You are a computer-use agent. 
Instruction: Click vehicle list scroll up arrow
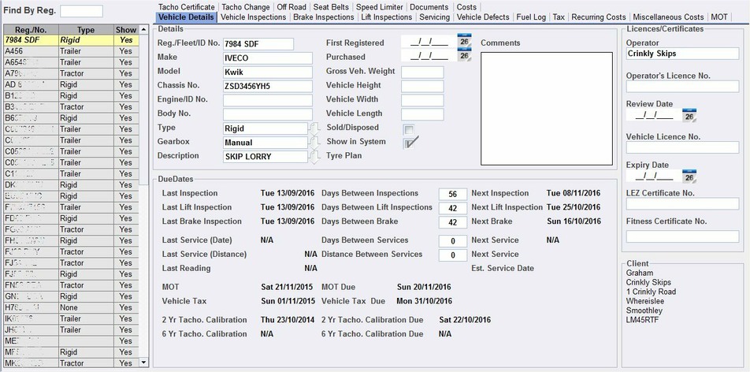point(143,30)
